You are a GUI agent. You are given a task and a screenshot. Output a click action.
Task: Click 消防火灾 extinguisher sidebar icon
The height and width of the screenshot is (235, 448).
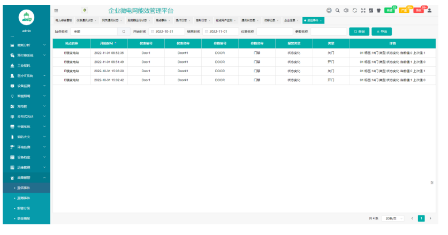coord(12,137)
